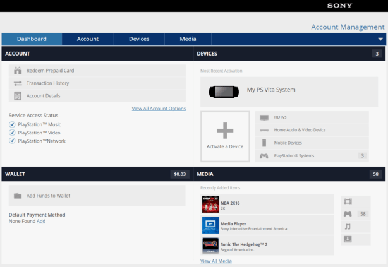Click View All Account Options link
This screenshot has width=388, height=267.
pyautogui.click(x=159, y=109)
